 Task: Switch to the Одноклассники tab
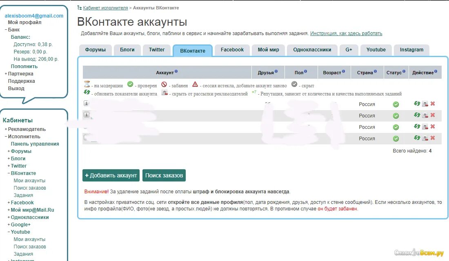click(312, 50)
